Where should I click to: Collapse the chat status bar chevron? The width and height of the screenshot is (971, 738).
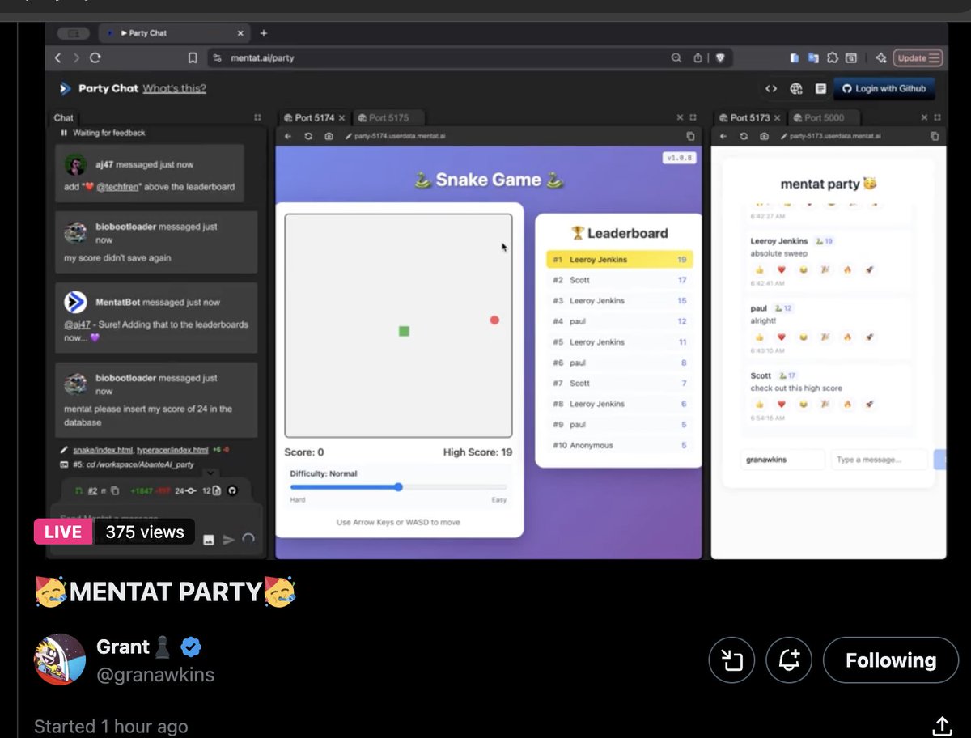click(x=210, y=473)
